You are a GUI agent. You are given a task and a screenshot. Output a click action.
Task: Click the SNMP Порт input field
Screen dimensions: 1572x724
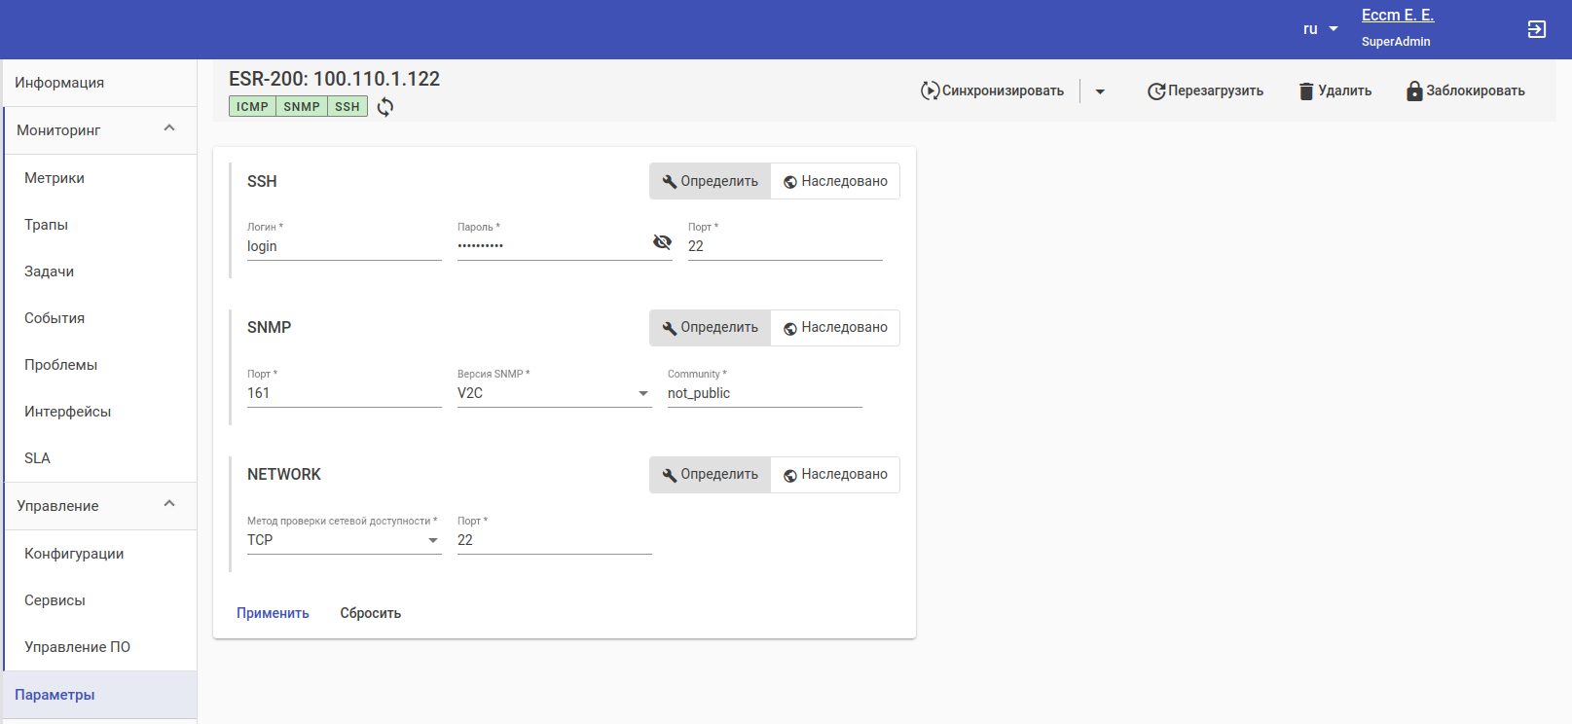click(x=345, y=393)
